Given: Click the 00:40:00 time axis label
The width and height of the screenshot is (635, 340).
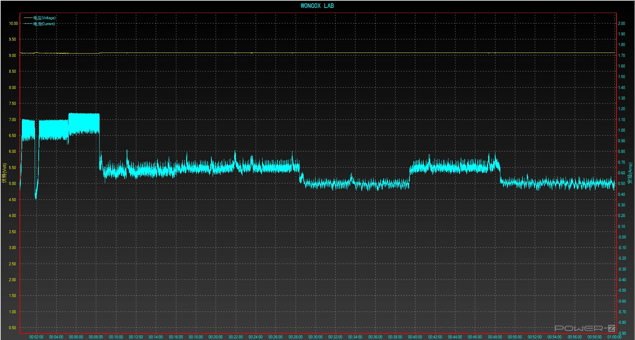Looking at the screenshot, I should click(415, 337).
